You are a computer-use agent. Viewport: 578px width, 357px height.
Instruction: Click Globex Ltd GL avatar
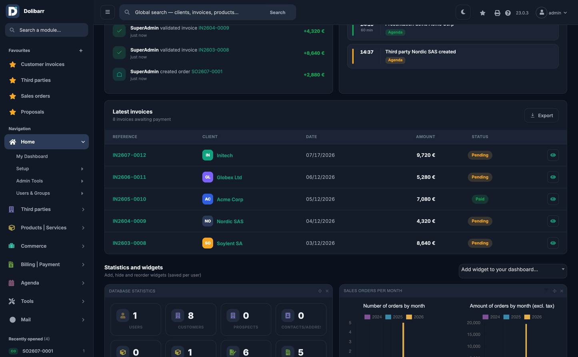pyautogui.click(x=208, y=177)
